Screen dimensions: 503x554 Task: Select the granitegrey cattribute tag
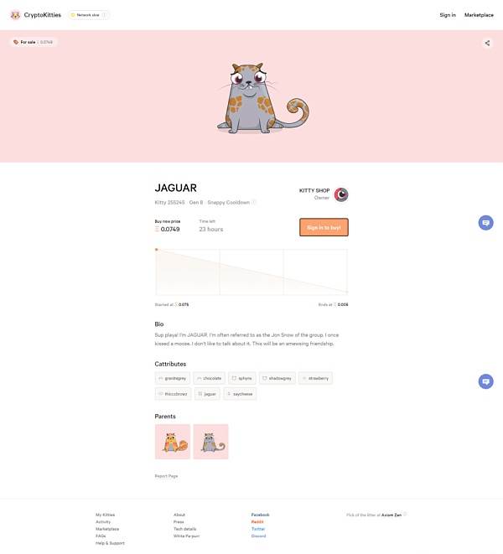coord(172,378)
